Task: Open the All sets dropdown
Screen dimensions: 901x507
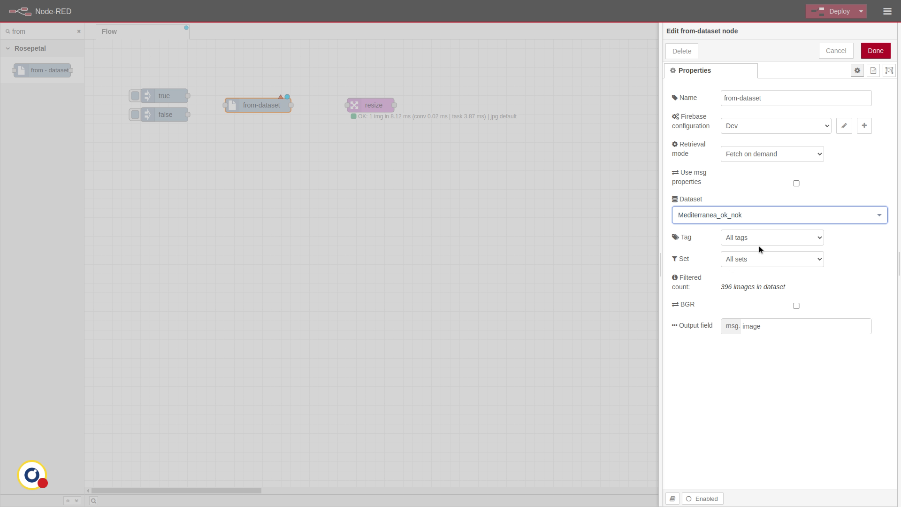Action: pos(772,259)
